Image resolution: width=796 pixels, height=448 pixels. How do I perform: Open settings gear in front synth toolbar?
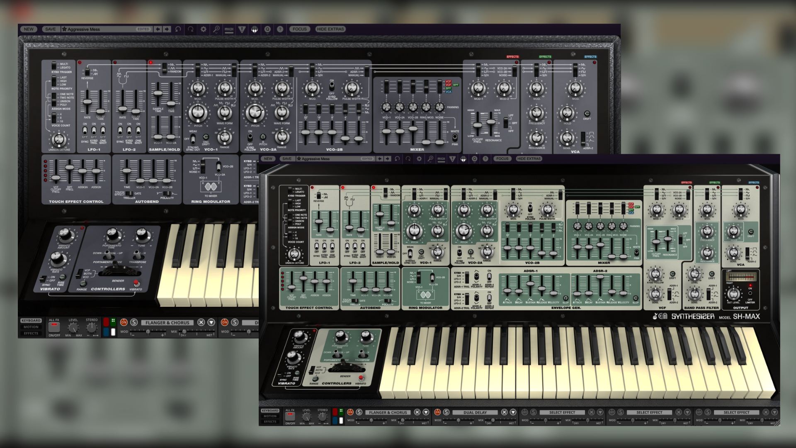click(x=419, y=159)
